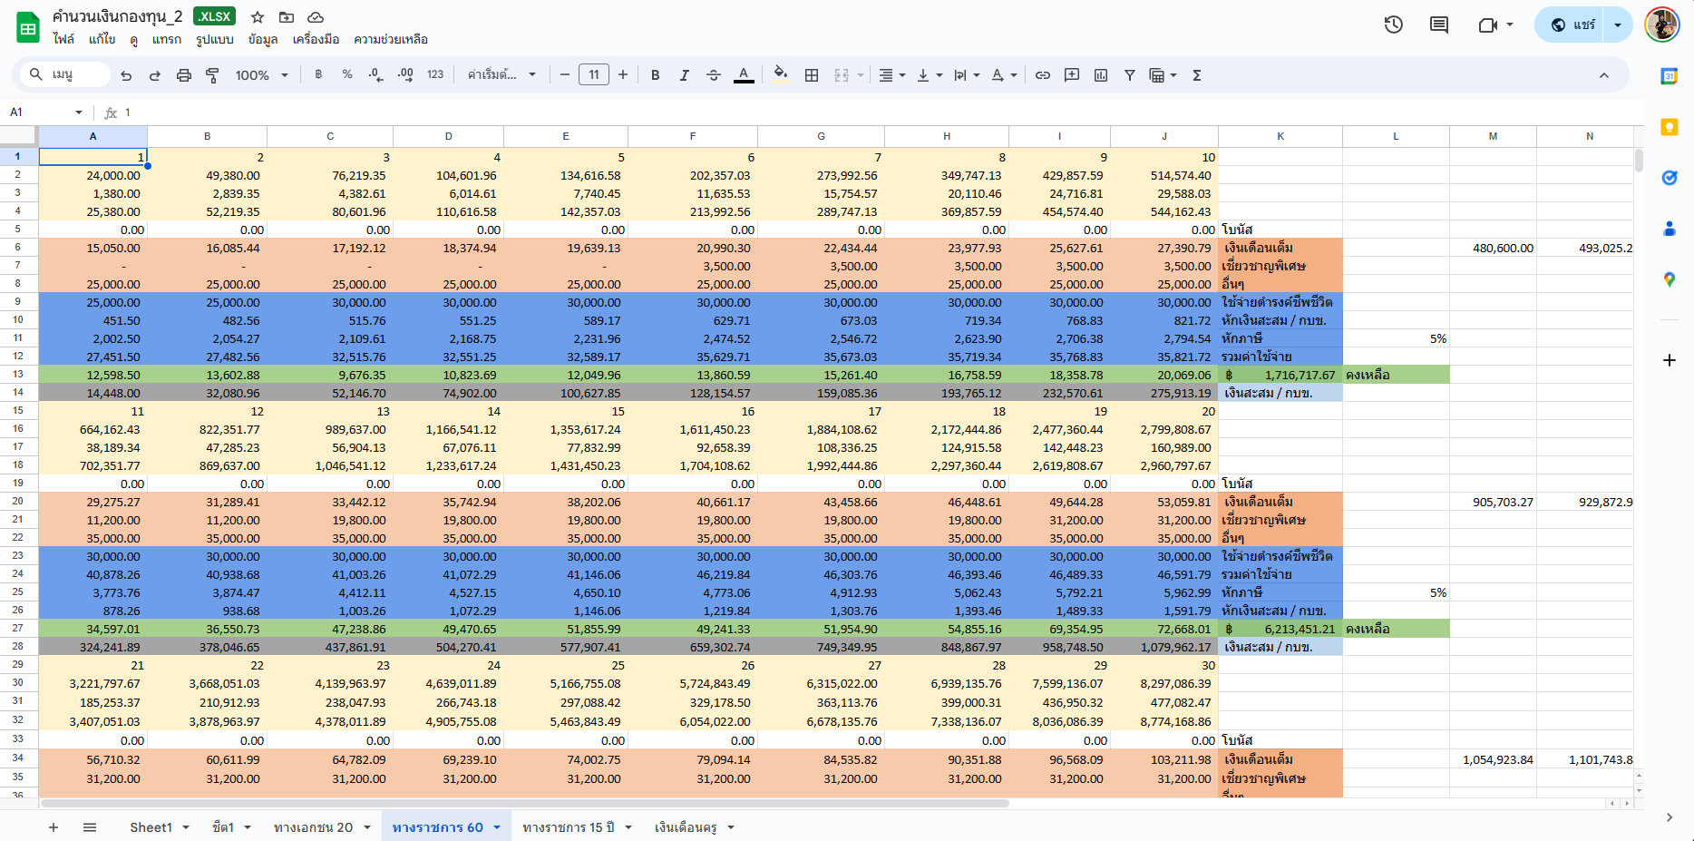Viewport: 1694px width, 841px height.
Task: Open the comments panel icon
Action: pos(1439,24)
